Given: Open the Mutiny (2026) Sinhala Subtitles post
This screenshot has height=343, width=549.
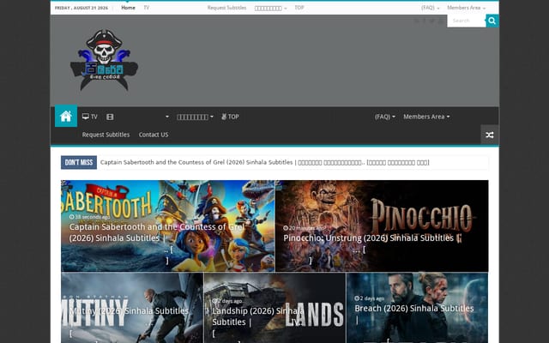Looking at the screenshot, I should coord(129,310).
